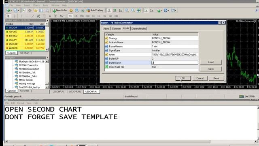Switch chart to line chart style

(x=121, y=11)
